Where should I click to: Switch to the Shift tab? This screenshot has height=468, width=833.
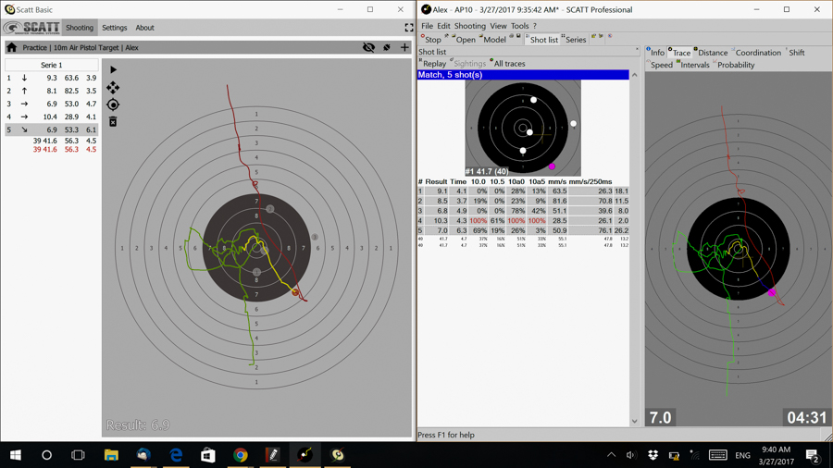(x=795, y=52)
